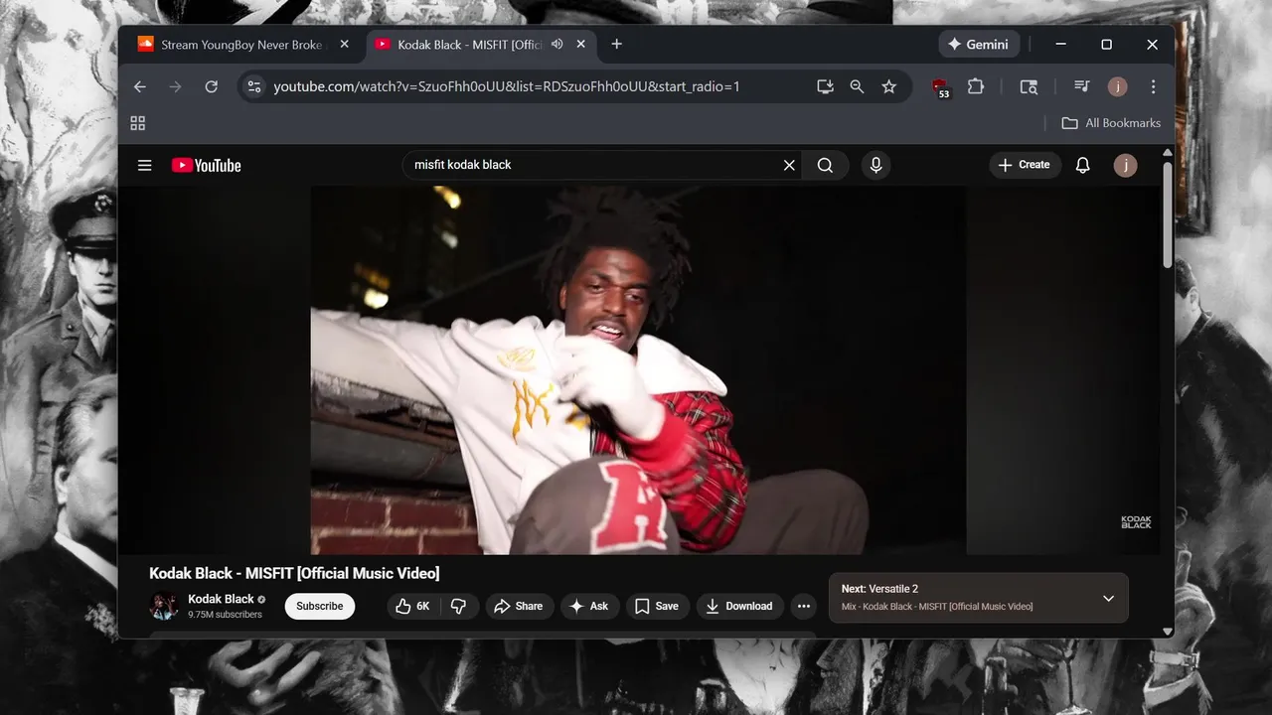Open a new browser tab
The image size is (1272, 715).
(x=617, y=44)
